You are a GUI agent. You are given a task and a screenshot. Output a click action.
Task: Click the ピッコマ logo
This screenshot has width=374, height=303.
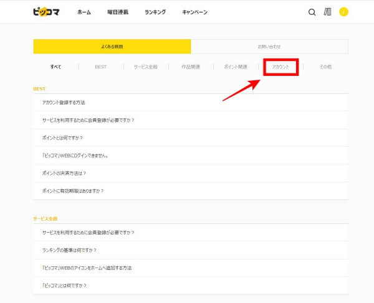coord(46,12)
